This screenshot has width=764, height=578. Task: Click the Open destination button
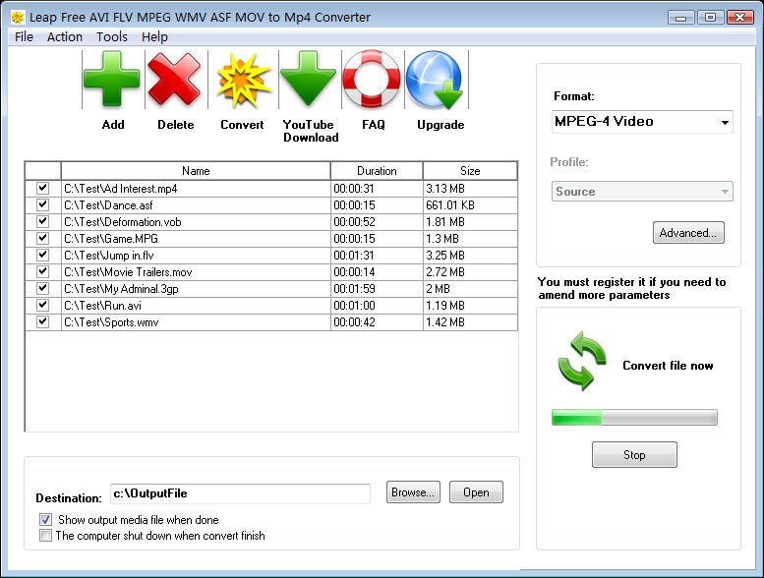tap(476, 492)
